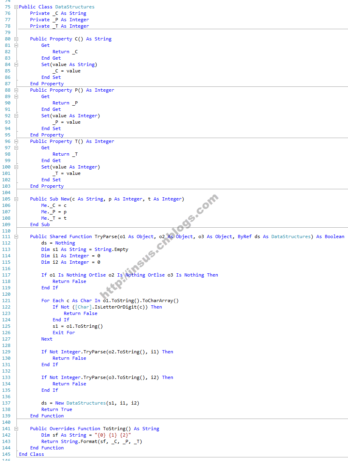Click 'Integer.TryParse(o2.ToString(), i1)' line
This screenshot has height=461, width=348.
pos(107,352)
